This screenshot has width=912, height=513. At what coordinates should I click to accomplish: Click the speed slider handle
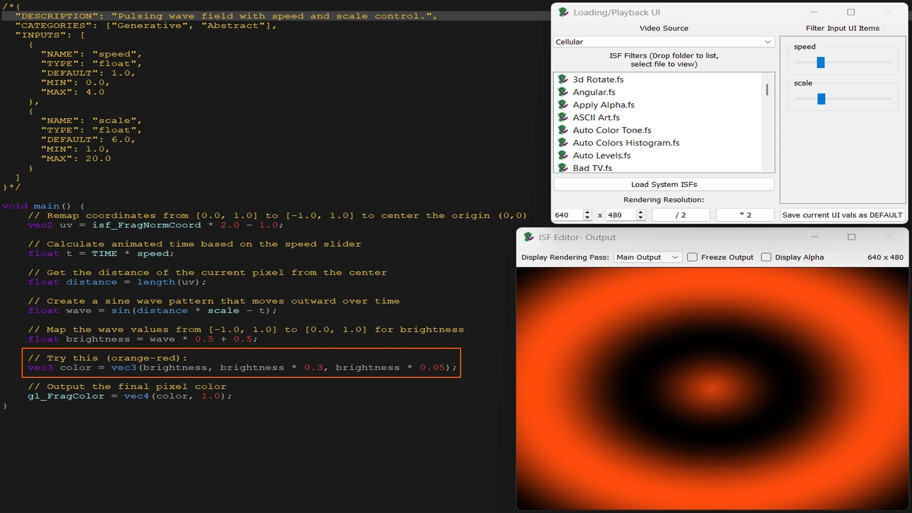click(821, 63)
